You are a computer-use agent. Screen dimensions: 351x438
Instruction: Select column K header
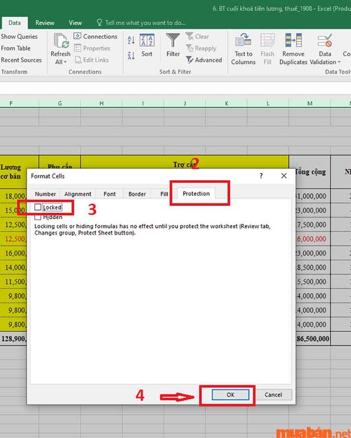click(226, 103)
